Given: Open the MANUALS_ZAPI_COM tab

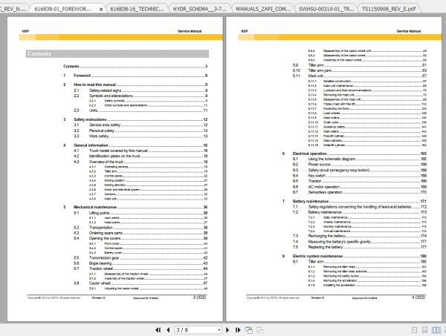Looking at the screenshot, I should (263, 9).
